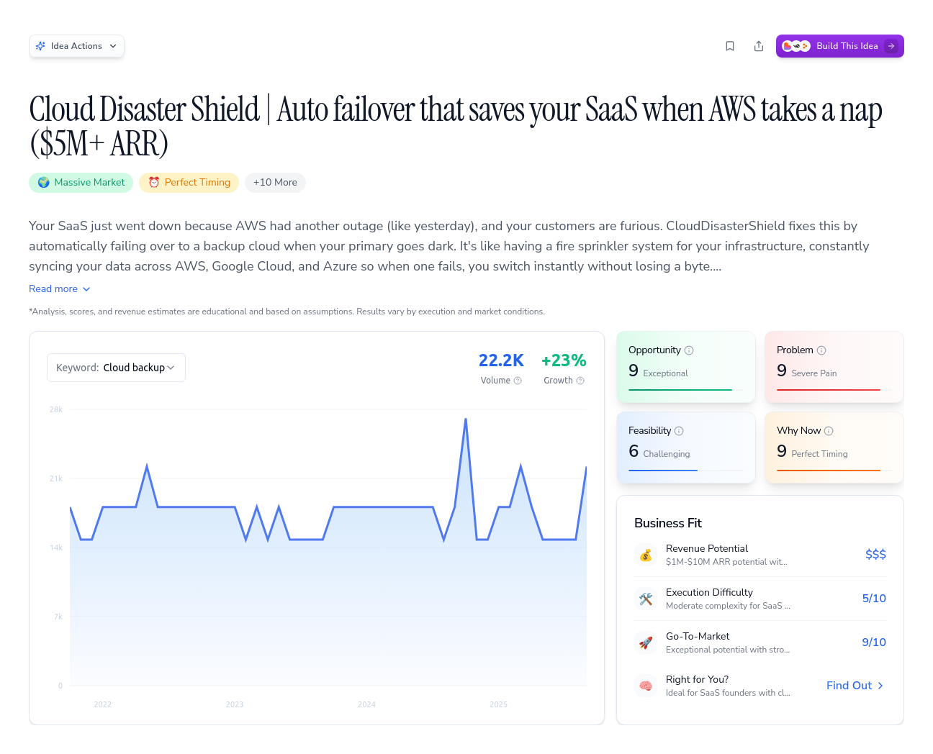
Task: Open the Go-To-Market row
Action: (x=760, y=642)
